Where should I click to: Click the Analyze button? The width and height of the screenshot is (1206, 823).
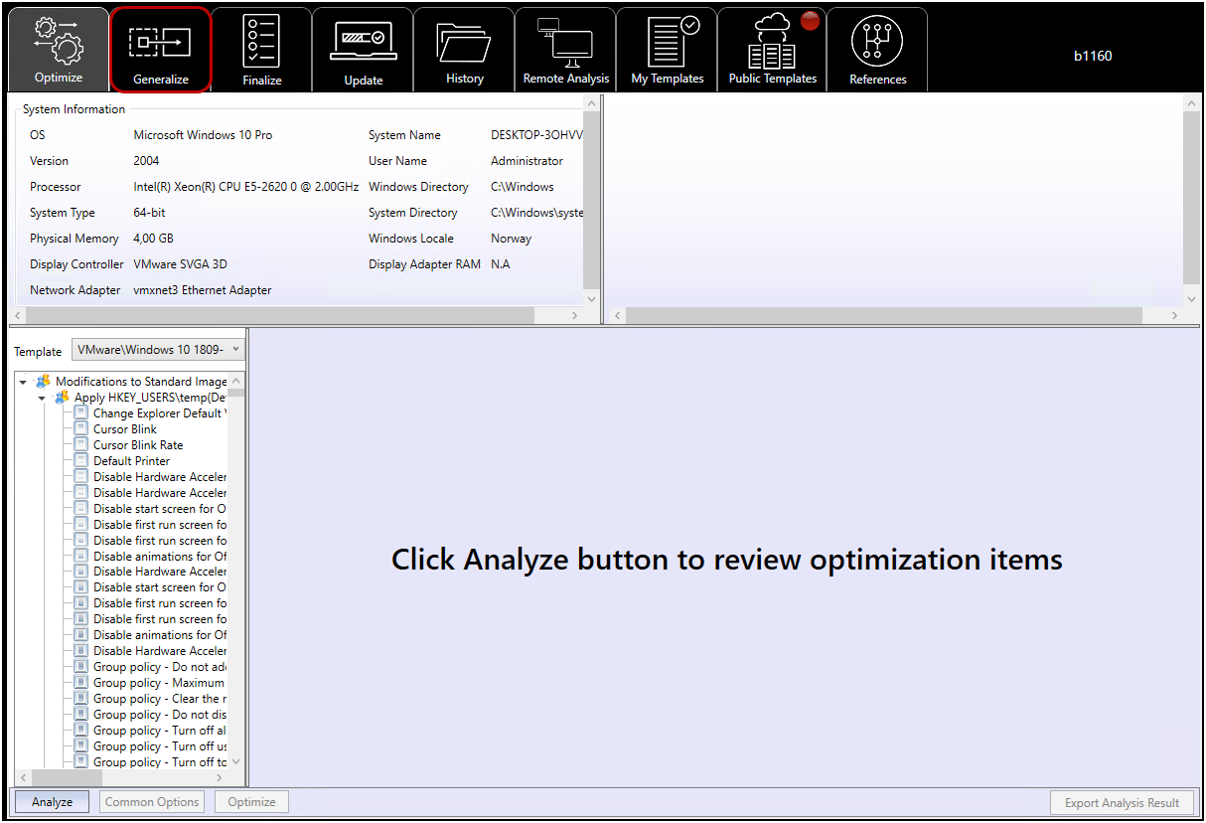pos(52,802)
